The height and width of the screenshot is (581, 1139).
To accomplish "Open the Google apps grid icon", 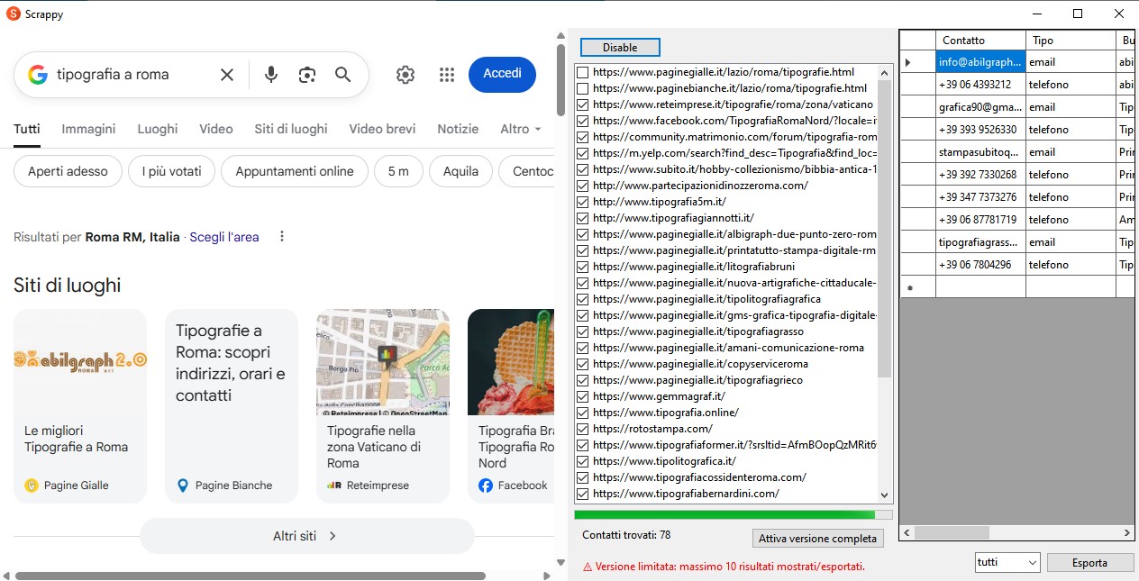I will (x=446, y=75).
